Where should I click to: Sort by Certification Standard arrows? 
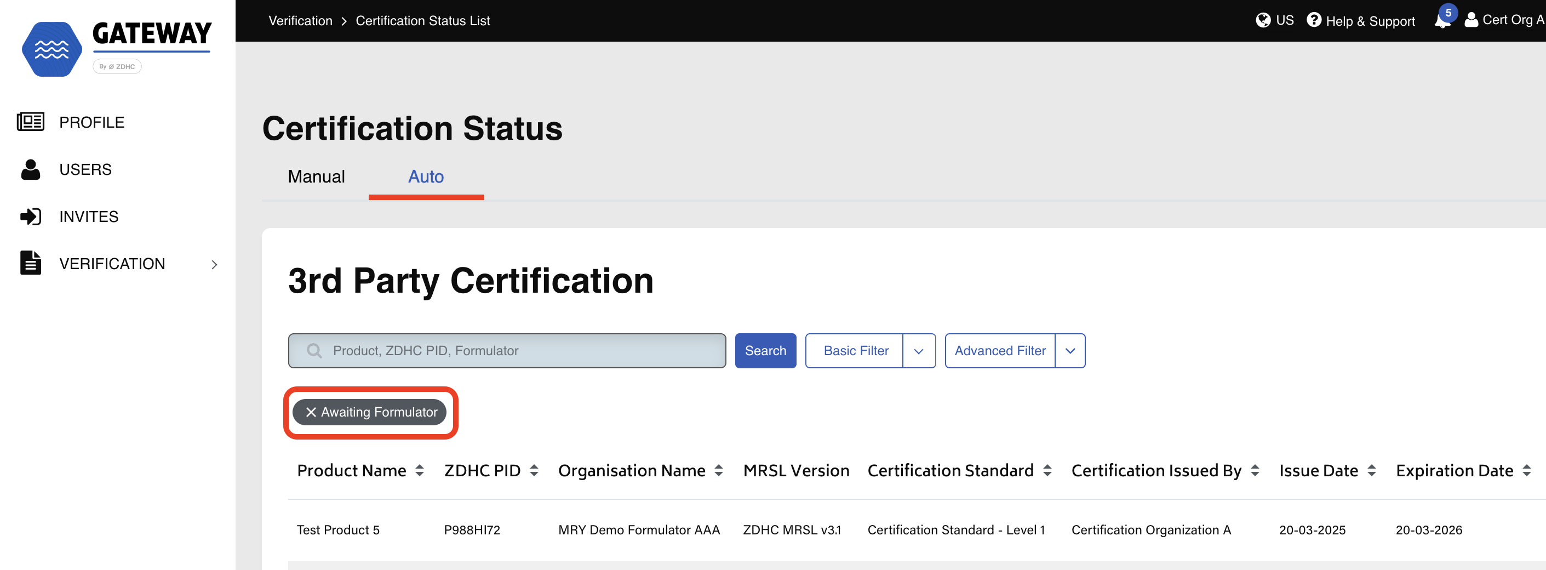click(x=1047, y=471)
